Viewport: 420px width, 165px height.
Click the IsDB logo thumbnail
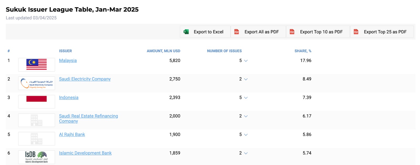(x=36, y=157)
